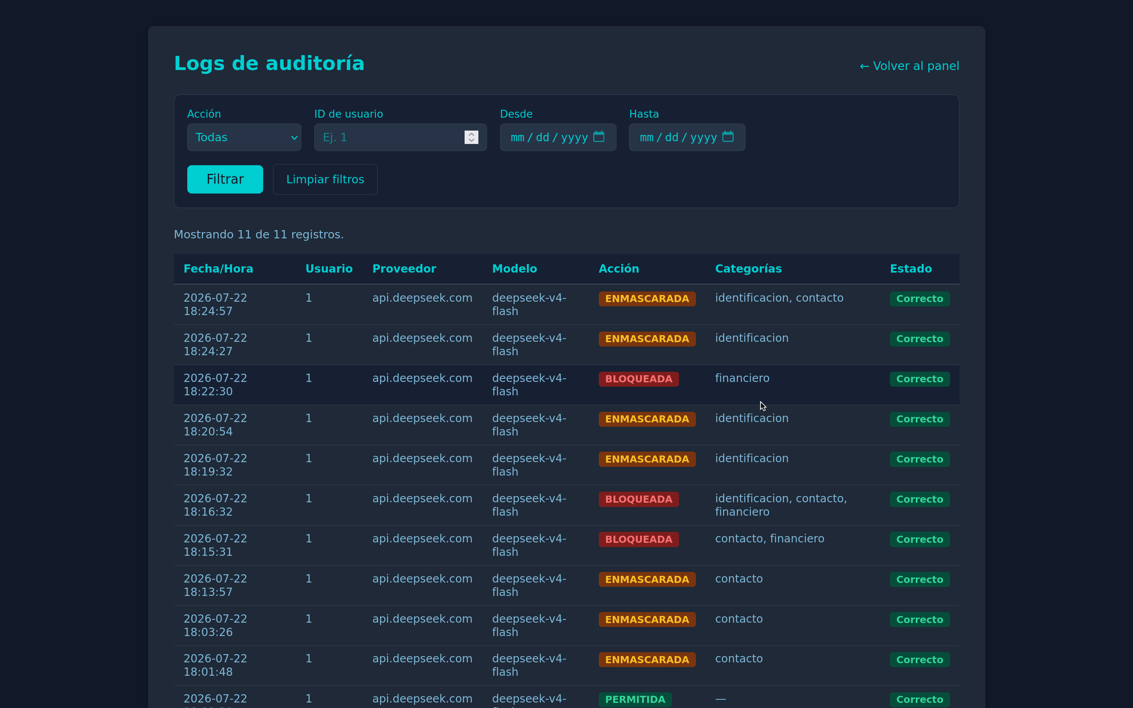
Task: Click the ENMASCARADA badge in 18:01:48 row
Action: pyautogui.click(x=647, y=660)
